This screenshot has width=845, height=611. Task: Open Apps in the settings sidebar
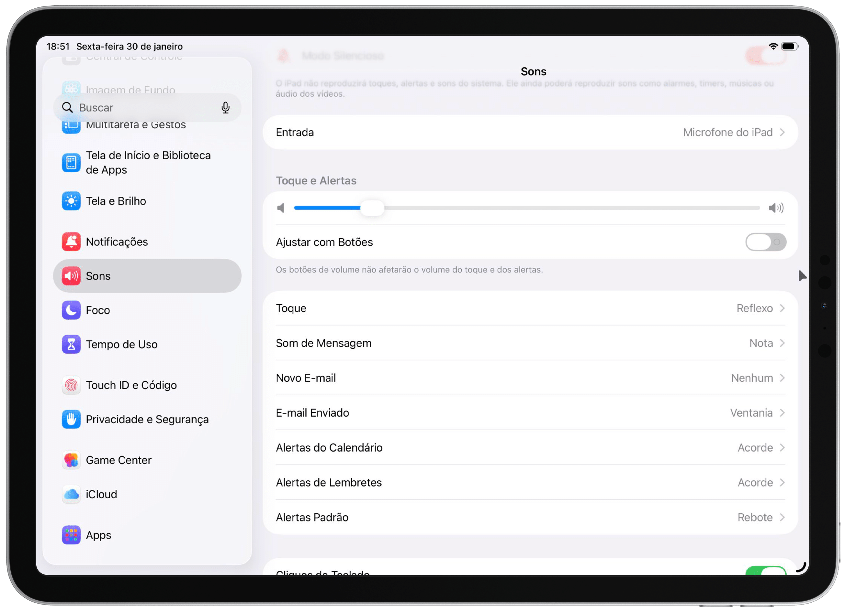click(x=98, y=535)
